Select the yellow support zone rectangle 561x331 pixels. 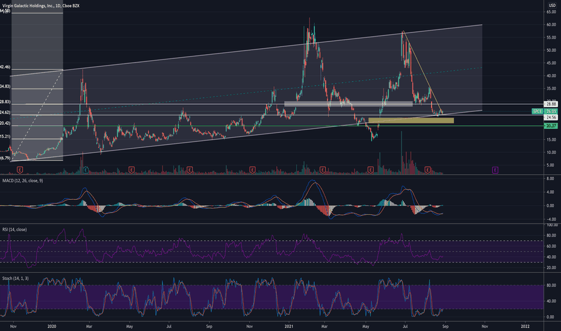pos(411,120)
